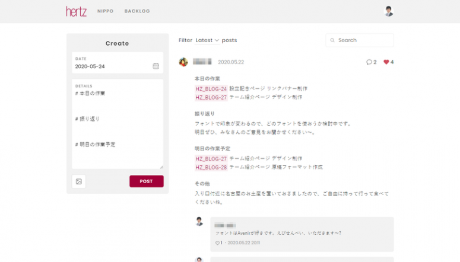Click into the DETAILS text area
Viewport: 460px width, 262px height.
point(118,127)
